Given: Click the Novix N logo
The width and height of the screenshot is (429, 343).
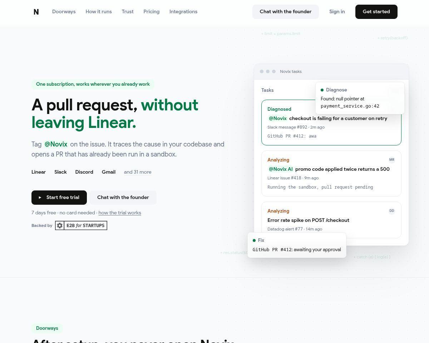Looking at the screenshot, I should click(x=36, y=12).
